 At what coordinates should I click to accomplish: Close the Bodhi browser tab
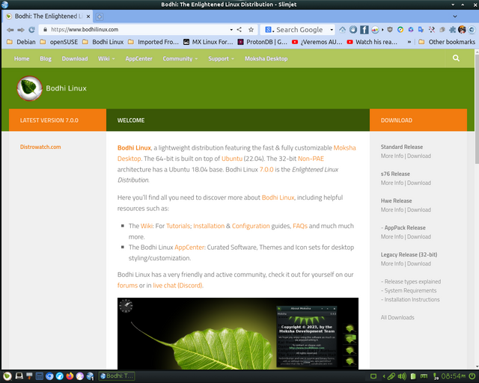pyautogui.click(x=88, y=16)
